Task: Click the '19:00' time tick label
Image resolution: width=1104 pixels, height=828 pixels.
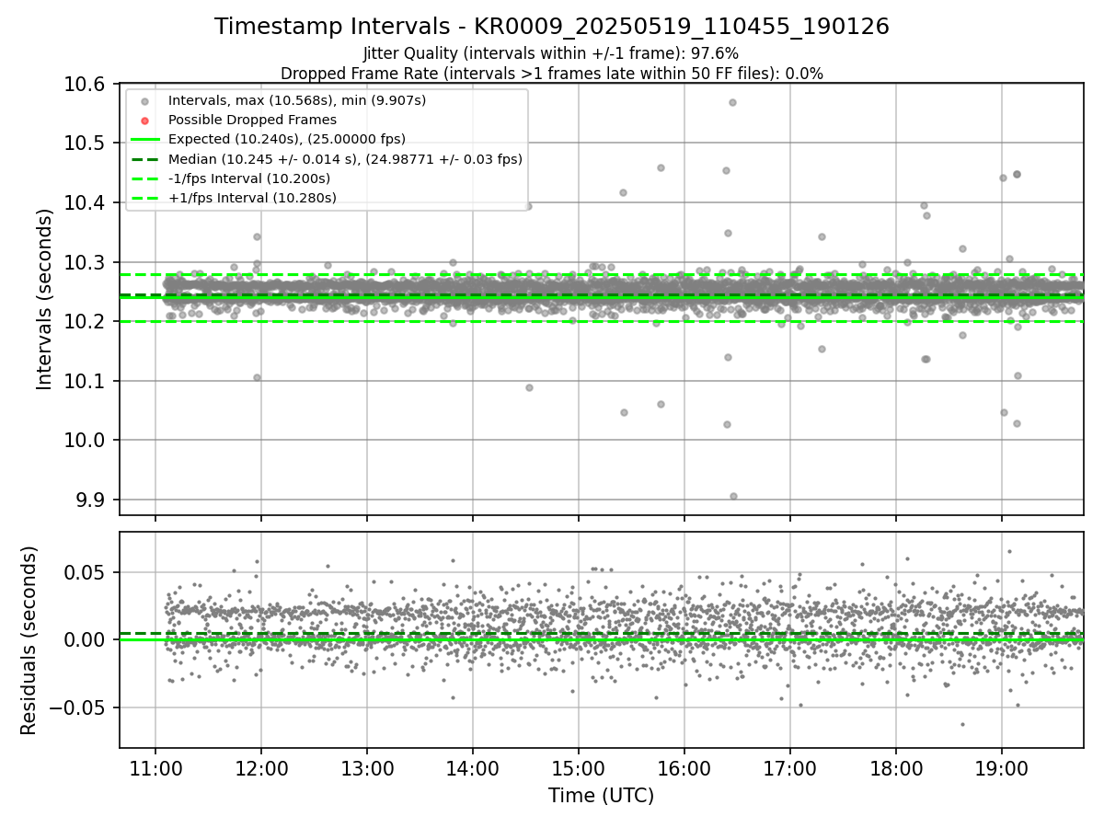Action: tap(1001, 767)
